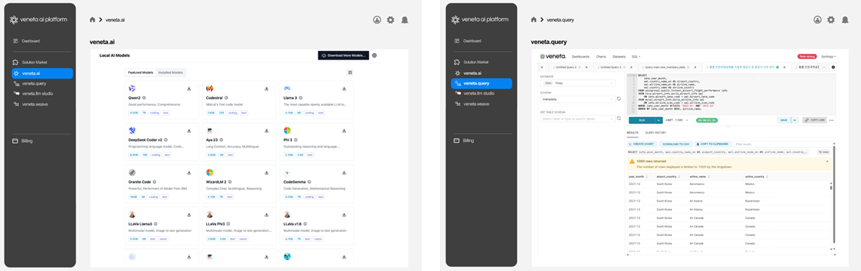The width and height of the screenshot is (861, 271).
Task: Open the metadata schema dropdown
Action: point(578,99)
